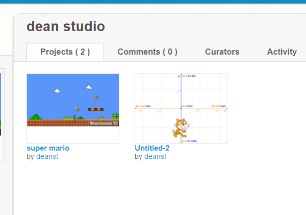
Task: Switch to the Activity tab
Action: click(x=282, y=52)
